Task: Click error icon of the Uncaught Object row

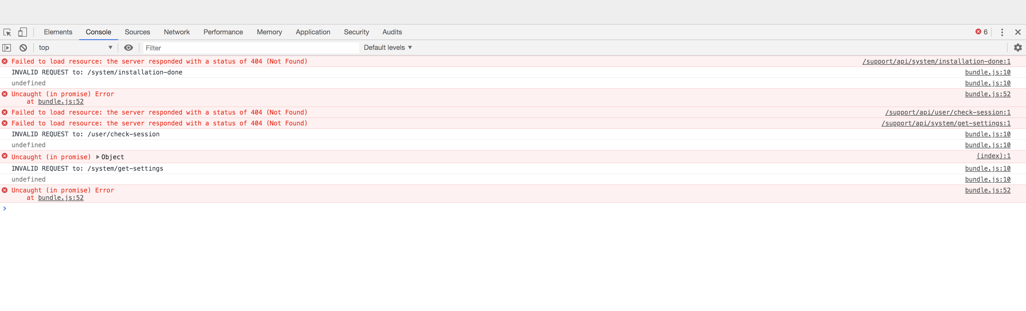Action: pos(5,156)
